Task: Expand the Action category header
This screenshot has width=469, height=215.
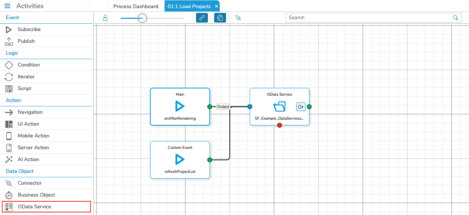Action: 13,100
